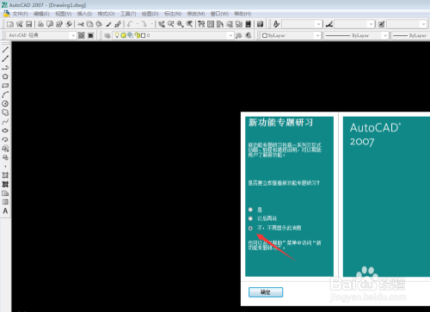Click the Redo arrow icon
Screen dimensions: 430x312
(x=144, y=24)
